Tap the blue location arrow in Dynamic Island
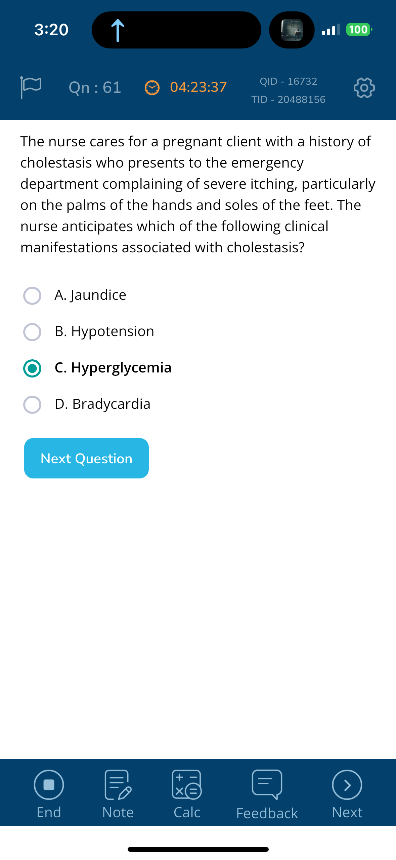Viewport: 396px width, 860px height. (118, 30)
